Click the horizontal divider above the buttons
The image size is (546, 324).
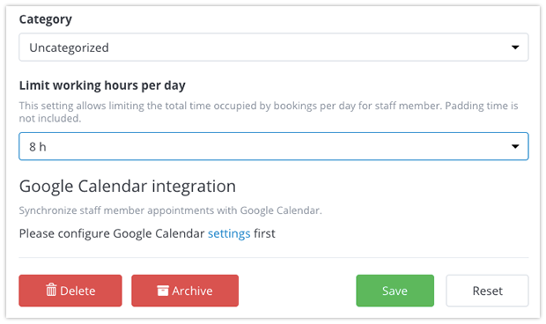(x=274, y=258)
